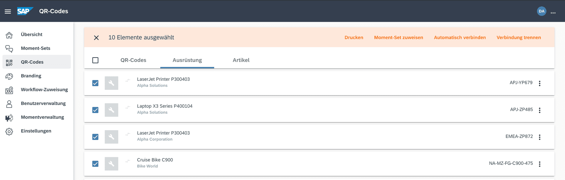Click the DA user avatar

click(541, 11)
